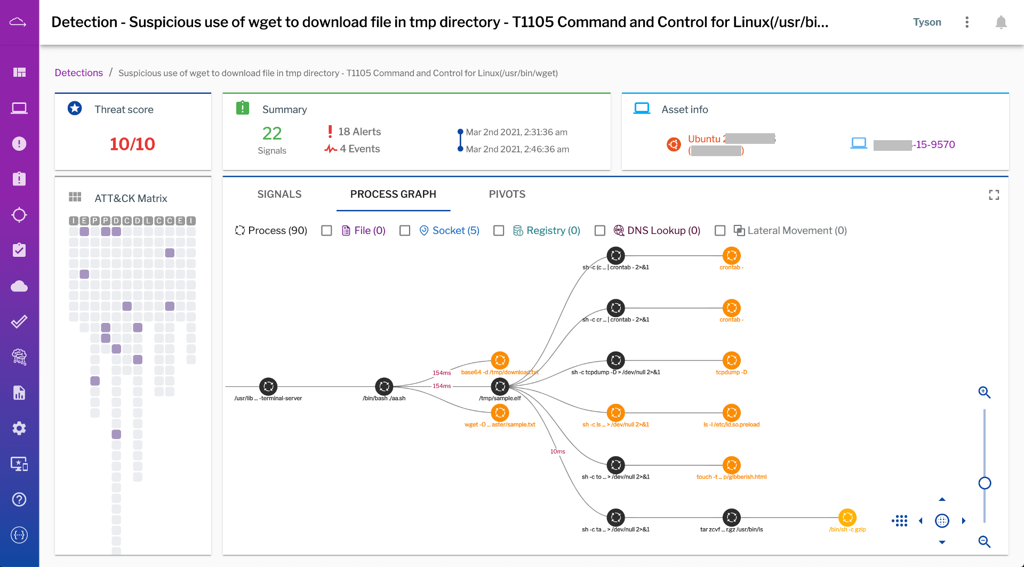
Task: Open the PIVOTS tab
Action: click(x=507, y=194)
